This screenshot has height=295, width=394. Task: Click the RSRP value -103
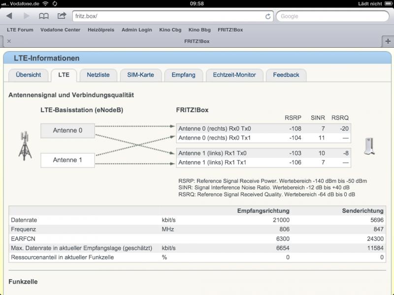tap(295, 153)
